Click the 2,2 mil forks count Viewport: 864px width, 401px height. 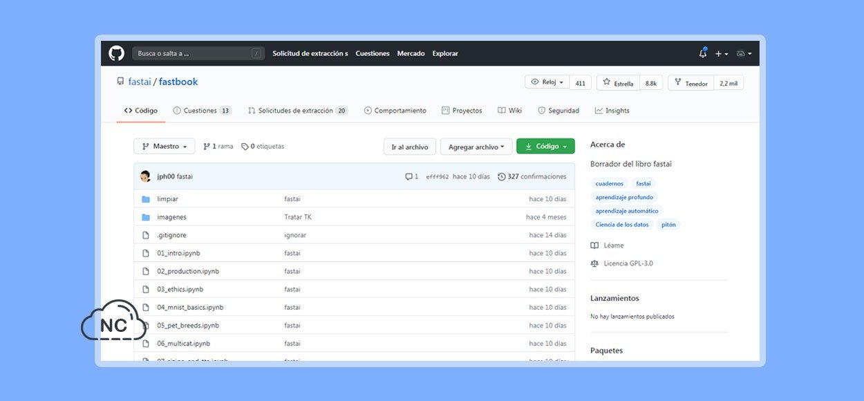click(729, 83)
